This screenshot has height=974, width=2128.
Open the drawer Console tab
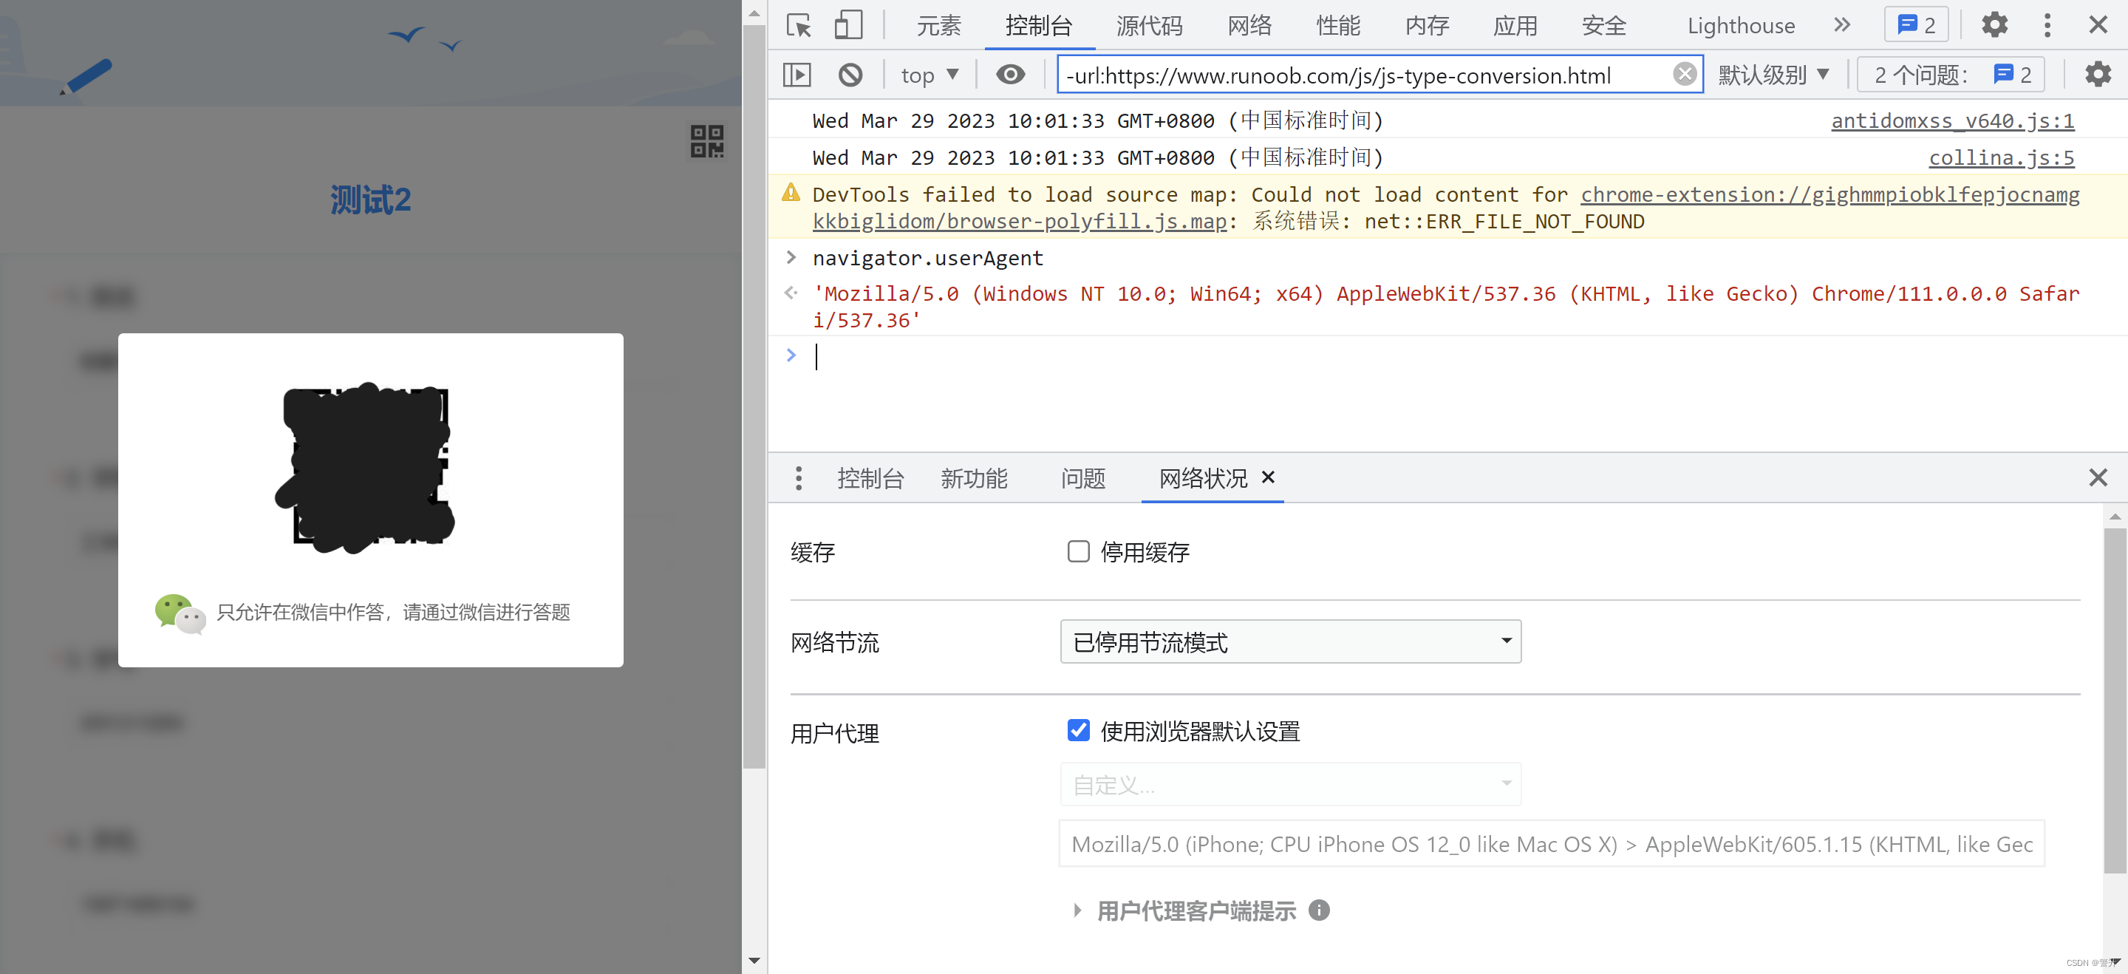(870, 478)
